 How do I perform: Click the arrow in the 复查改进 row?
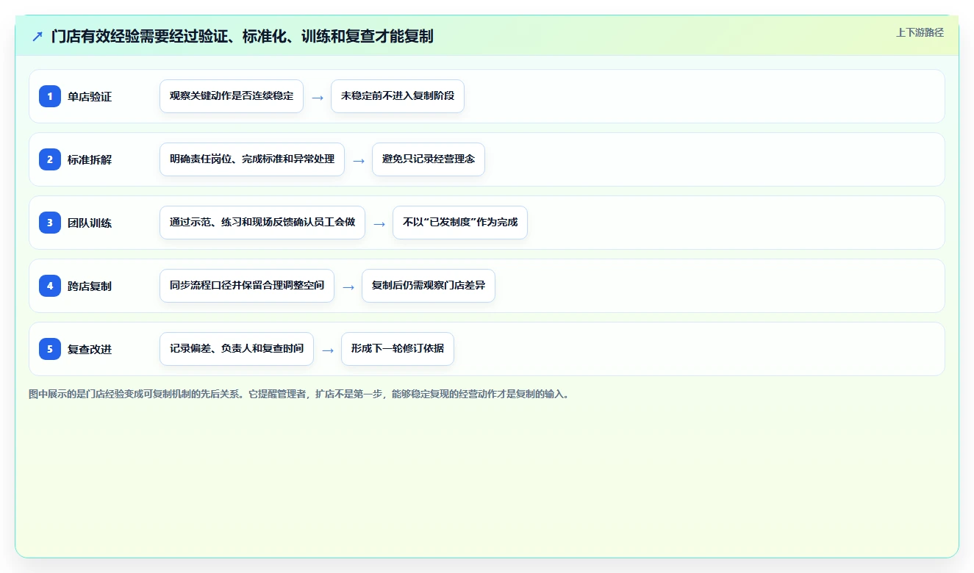[x=328, y=350]
